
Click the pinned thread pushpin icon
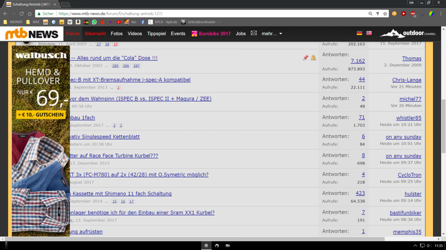tap(306, 58)
